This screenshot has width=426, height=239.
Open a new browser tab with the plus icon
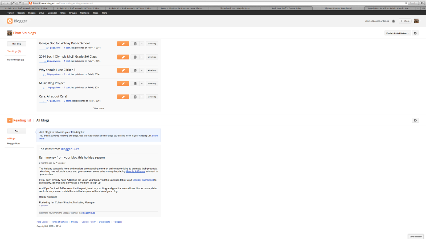tap(418, 8)
